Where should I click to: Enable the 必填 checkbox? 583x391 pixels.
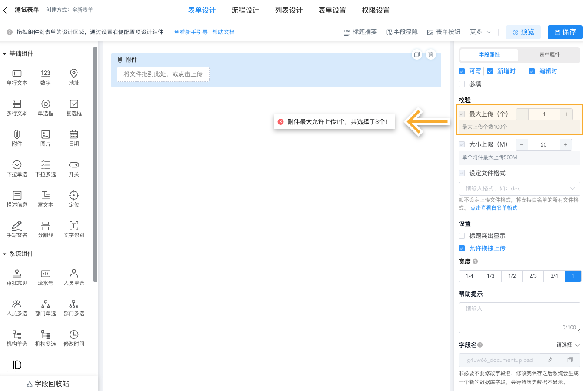461,84
